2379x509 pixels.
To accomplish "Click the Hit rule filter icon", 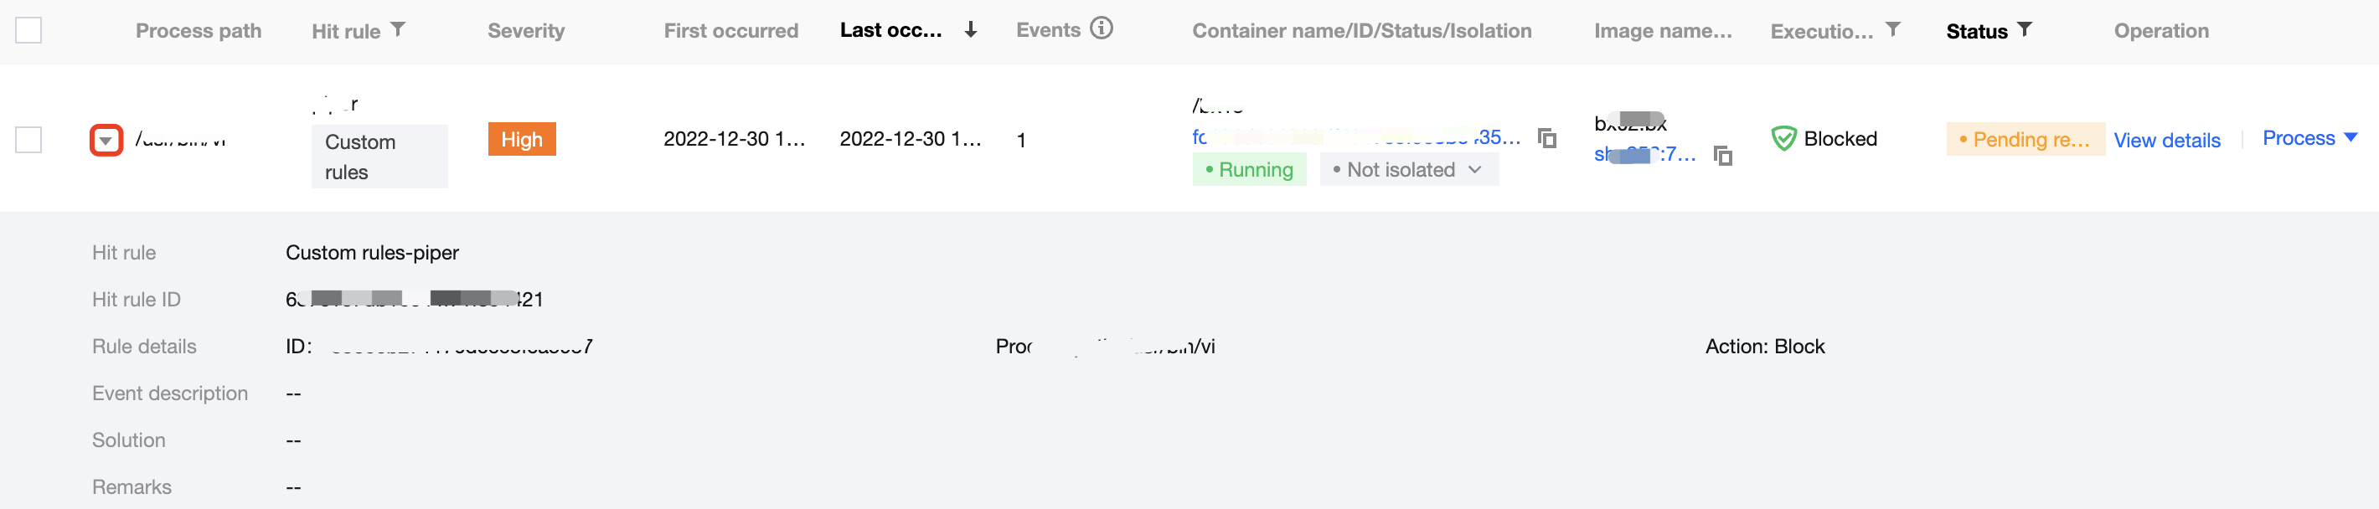I will (x=397, y=29).
